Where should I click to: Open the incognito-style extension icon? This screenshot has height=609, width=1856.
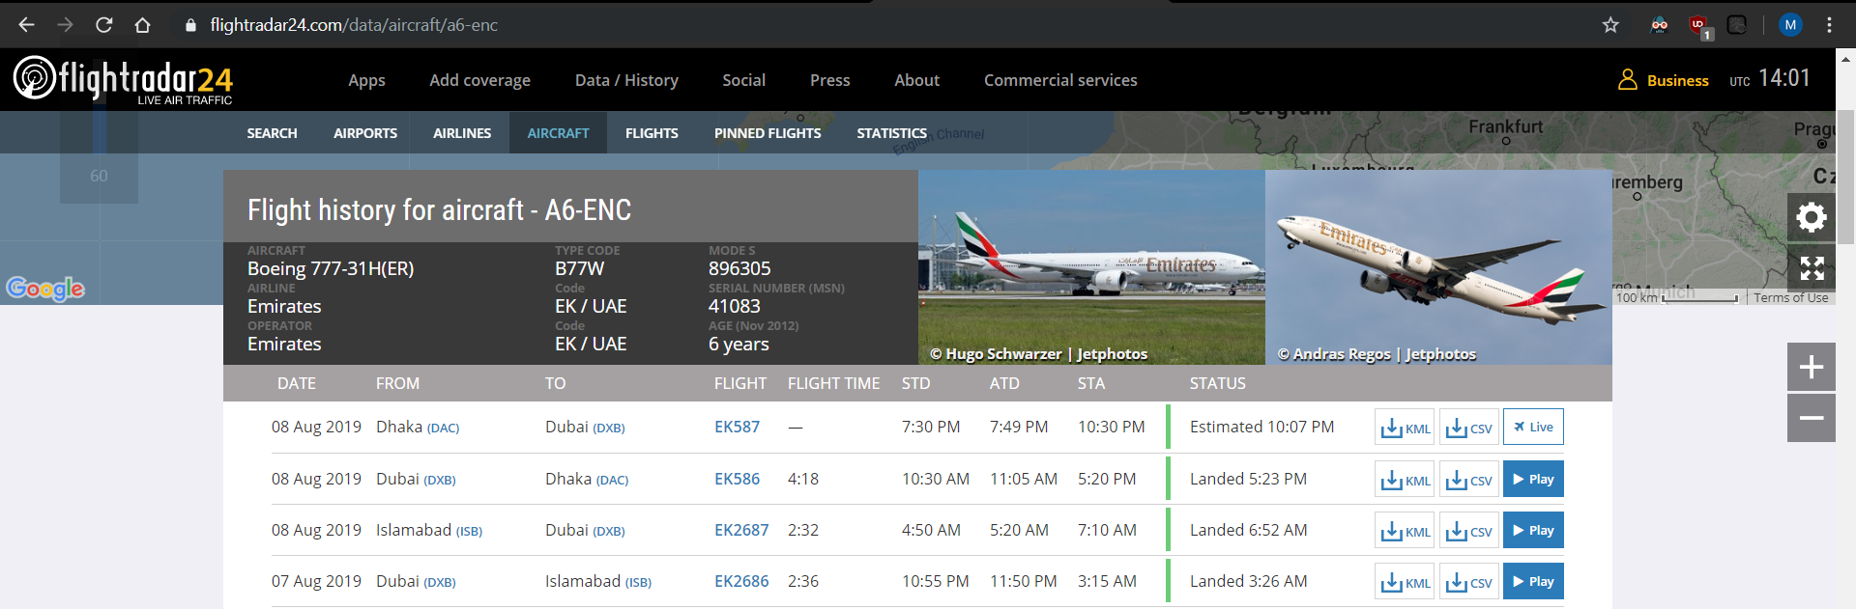pos(1660,25)
